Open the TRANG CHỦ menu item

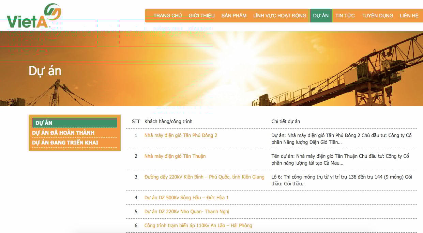(167, 16)
